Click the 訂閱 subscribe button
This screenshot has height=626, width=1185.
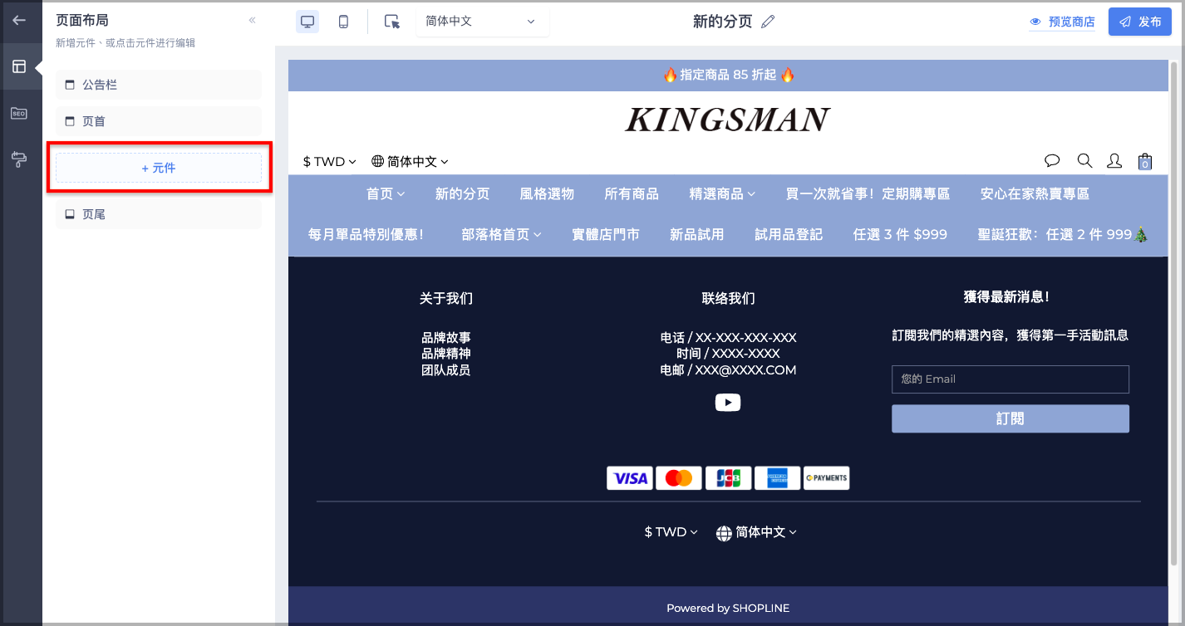click(x=1010, y=419)
